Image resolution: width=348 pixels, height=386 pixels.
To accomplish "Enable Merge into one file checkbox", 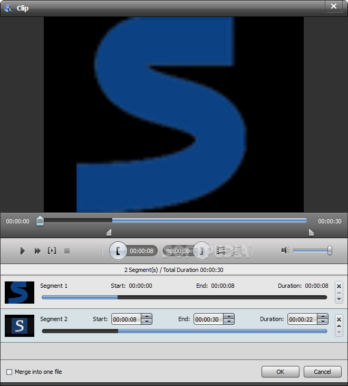I will (9, 372).
